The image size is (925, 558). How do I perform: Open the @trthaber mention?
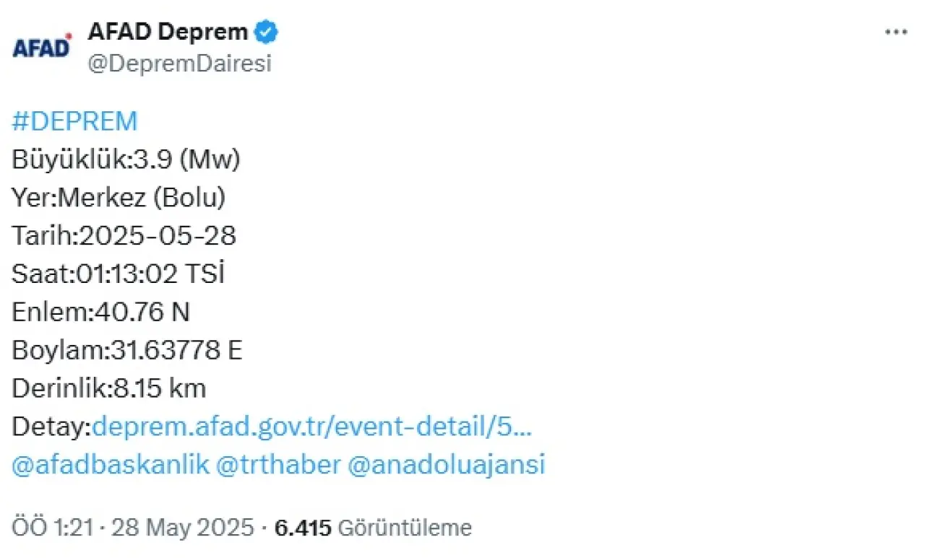tap(278, 464)
